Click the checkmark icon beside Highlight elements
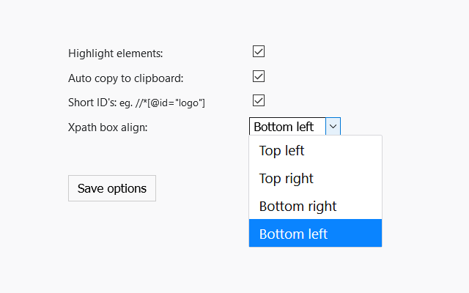 point(258,52)
